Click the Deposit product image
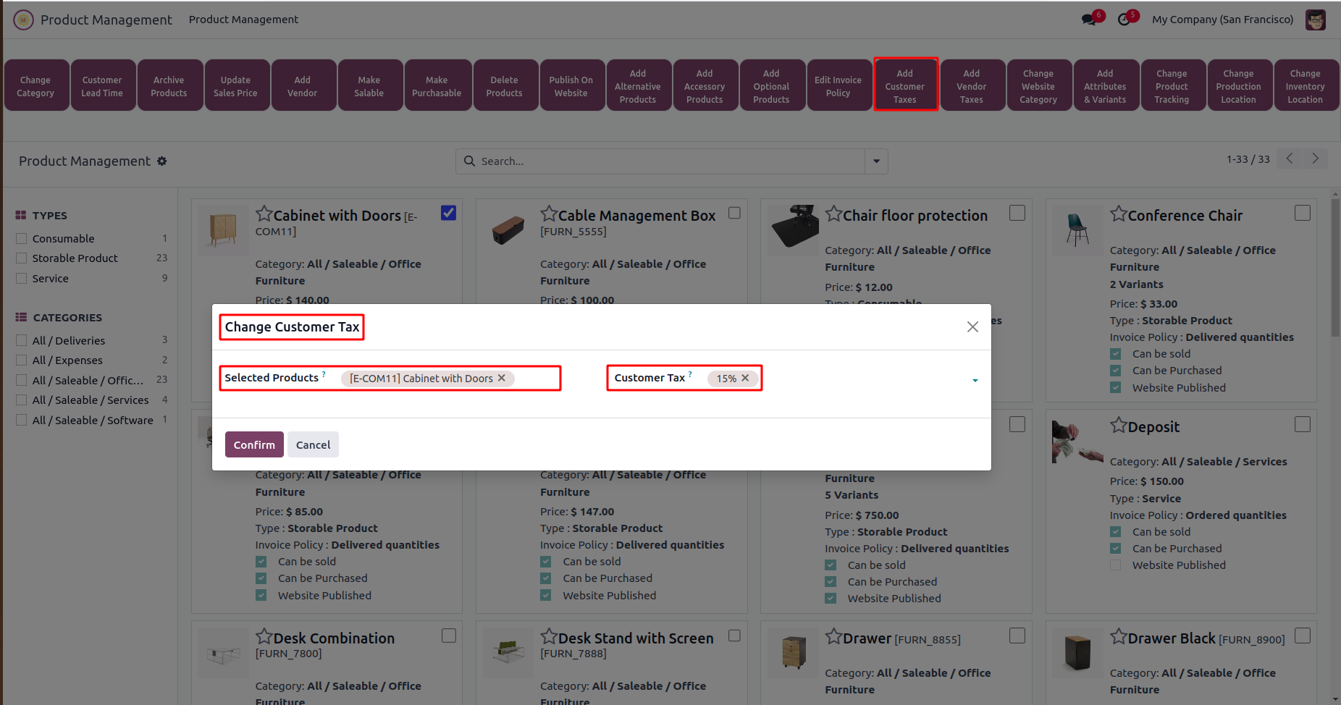 pos(1077,442)
